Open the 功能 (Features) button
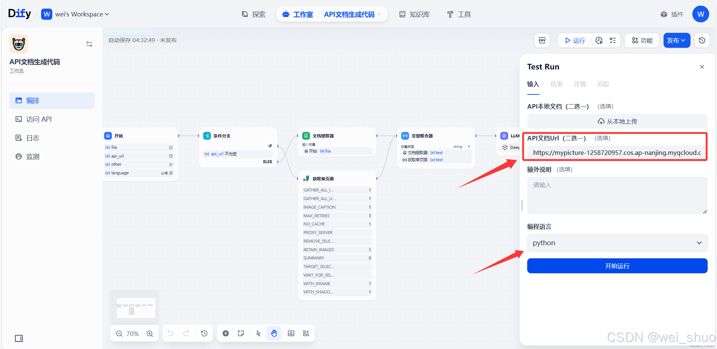 pos(642,40)
